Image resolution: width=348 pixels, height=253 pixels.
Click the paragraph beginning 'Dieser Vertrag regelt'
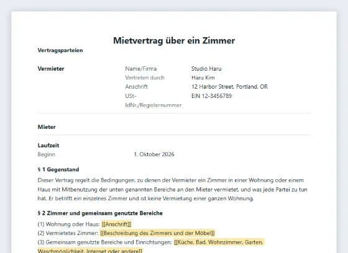173,189
